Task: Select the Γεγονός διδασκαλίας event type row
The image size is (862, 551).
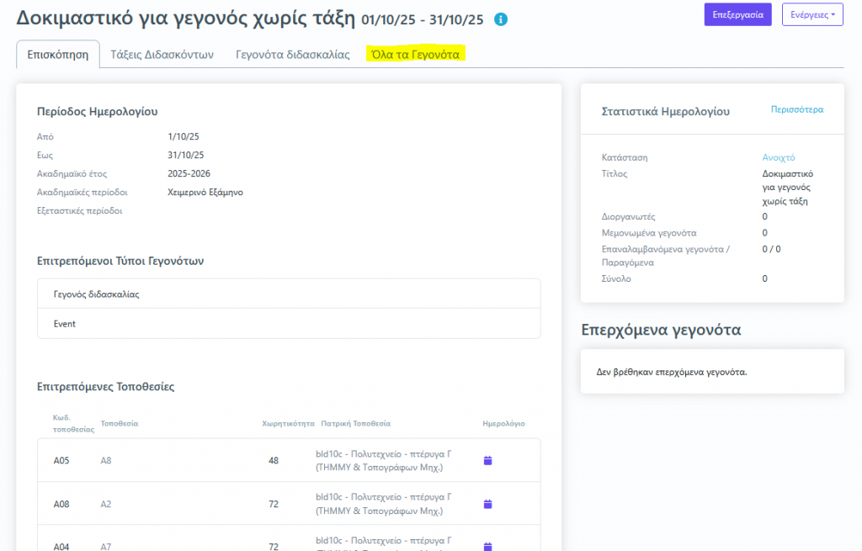Action: [289, 294]
